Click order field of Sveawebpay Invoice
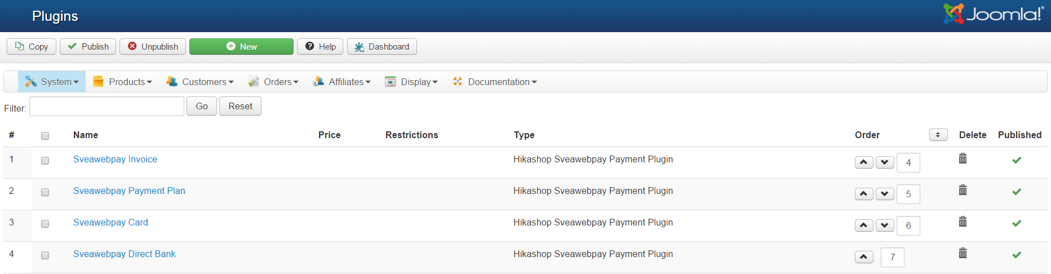Screen dimensions: 1051x274 coord(908,162)
